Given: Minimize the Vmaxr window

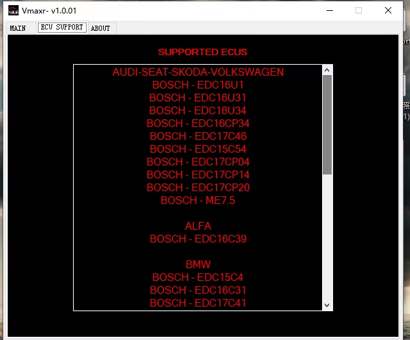Looking at the screenshot, I should tap(330, 10).
